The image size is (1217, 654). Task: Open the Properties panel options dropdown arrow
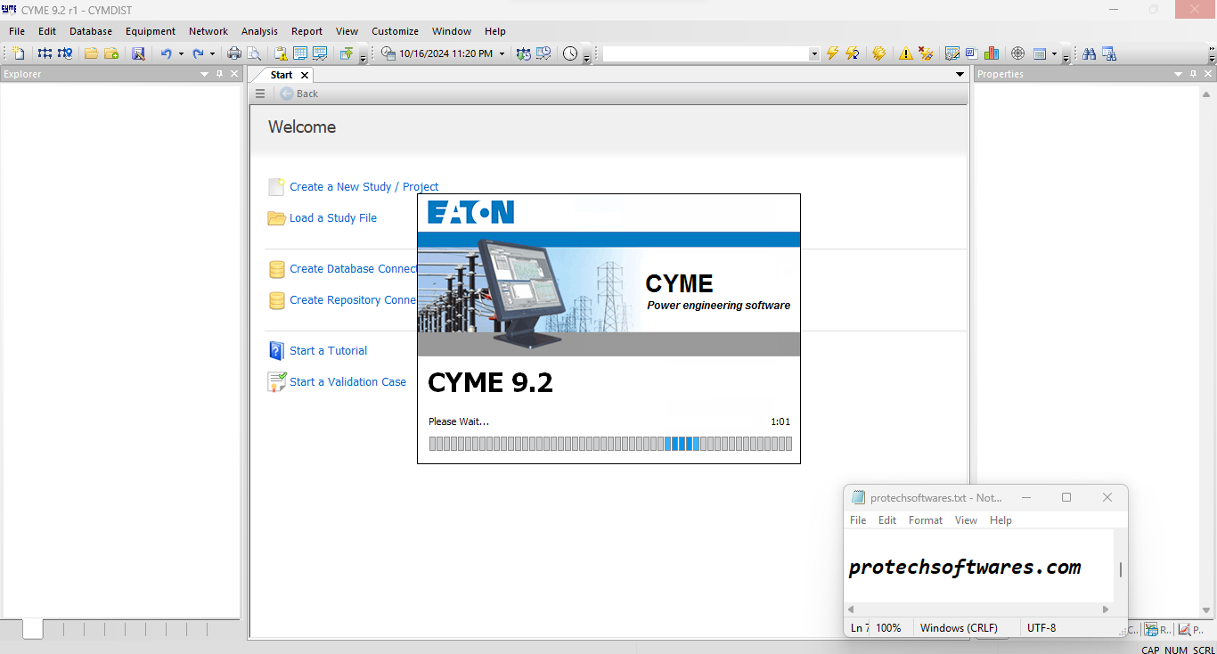1179,74
